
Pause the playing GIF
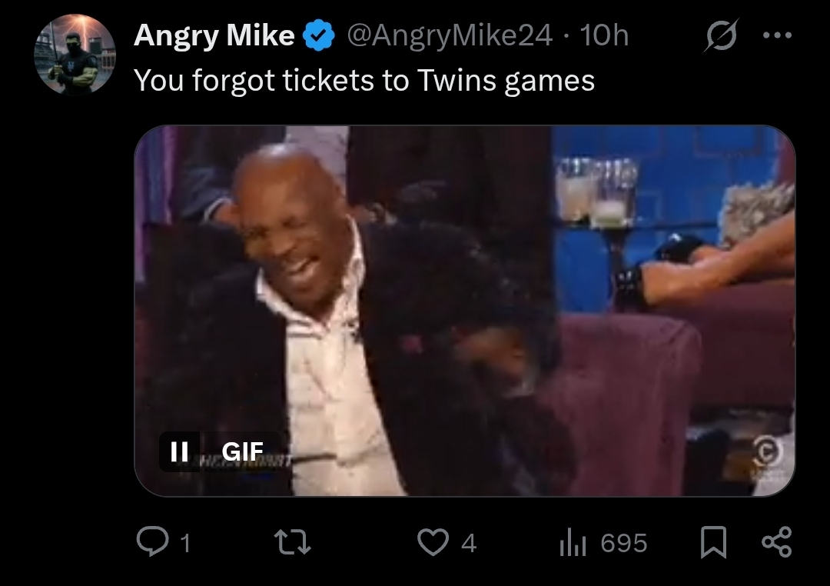(x=179, y=451)
